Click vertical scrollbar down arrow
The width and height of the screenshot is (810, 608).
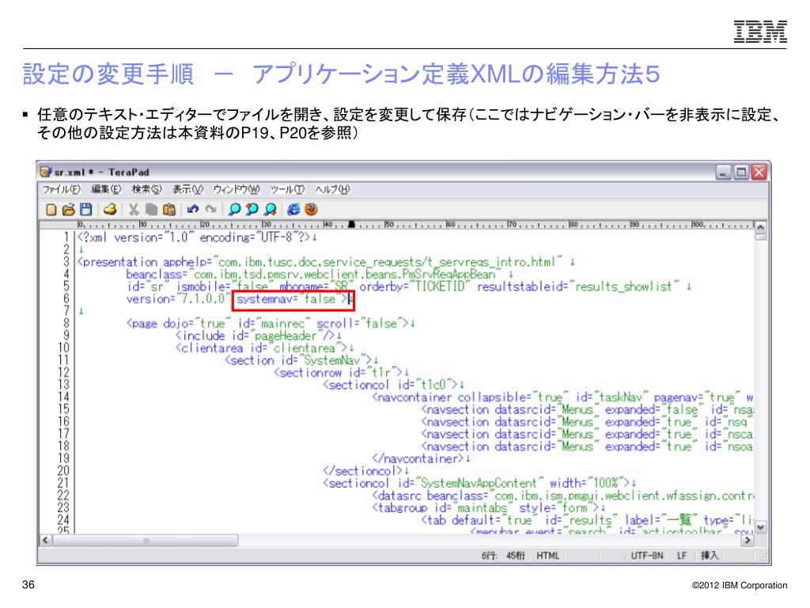(760, 527)
